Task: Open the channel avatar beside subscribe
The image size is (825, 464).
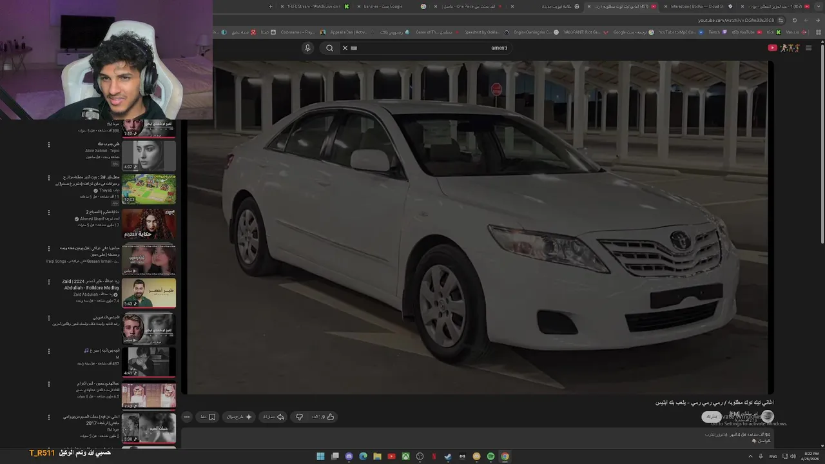Action: (x=767, y=416)
